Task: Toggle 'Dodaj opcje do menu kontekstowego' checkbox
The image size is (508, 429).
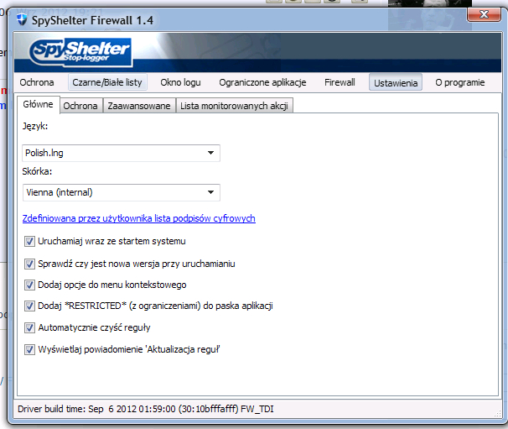Action: (x=30, y=285)
